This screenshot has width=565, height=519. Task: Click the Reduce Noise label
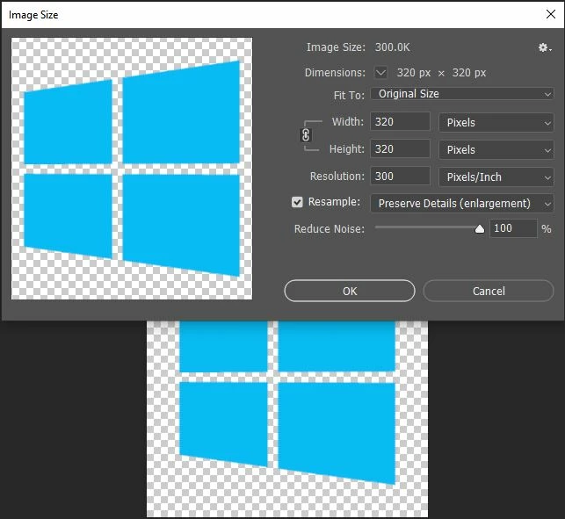[x=330, y=229]
